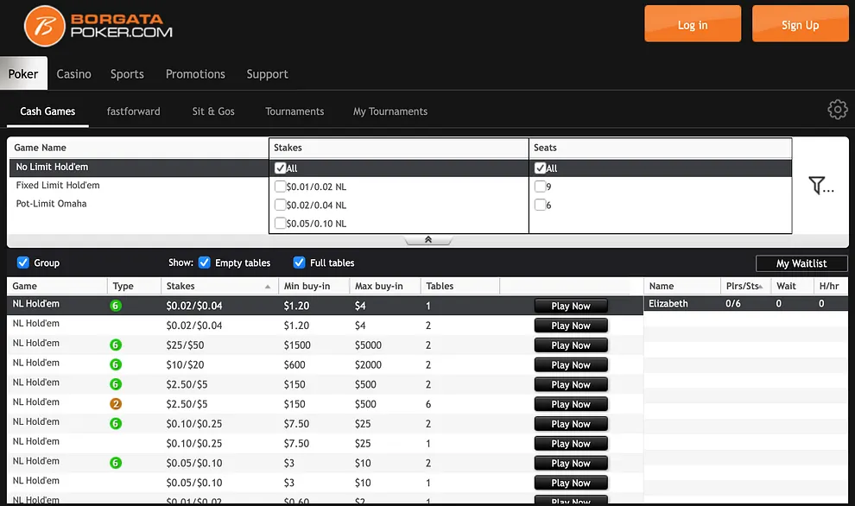Click the 6-max badge in the $0.05/$0.10 row

116,462
